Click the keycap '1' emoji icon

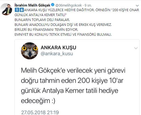pos(17,10)
